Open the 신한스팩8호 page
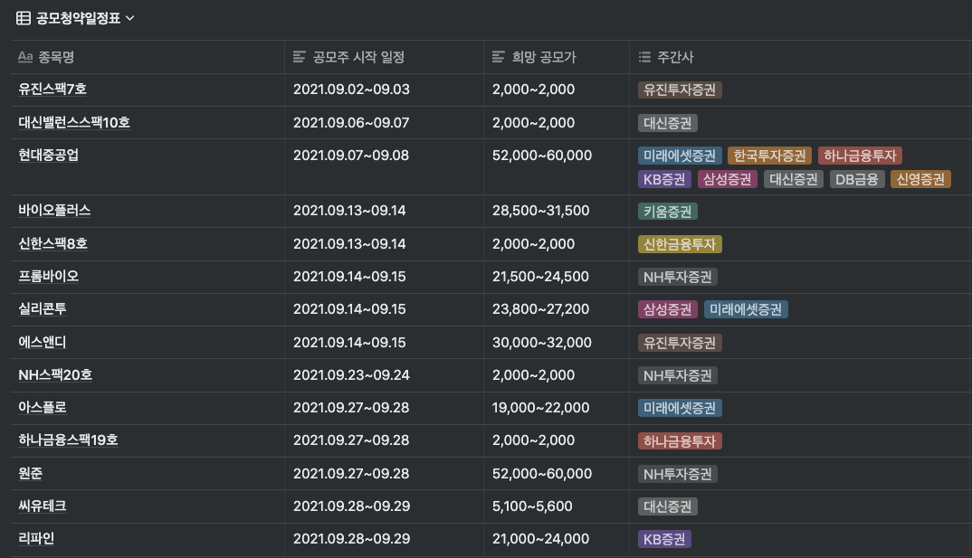Viewport: 972px width, 558px height. click(x=52, y=243)
